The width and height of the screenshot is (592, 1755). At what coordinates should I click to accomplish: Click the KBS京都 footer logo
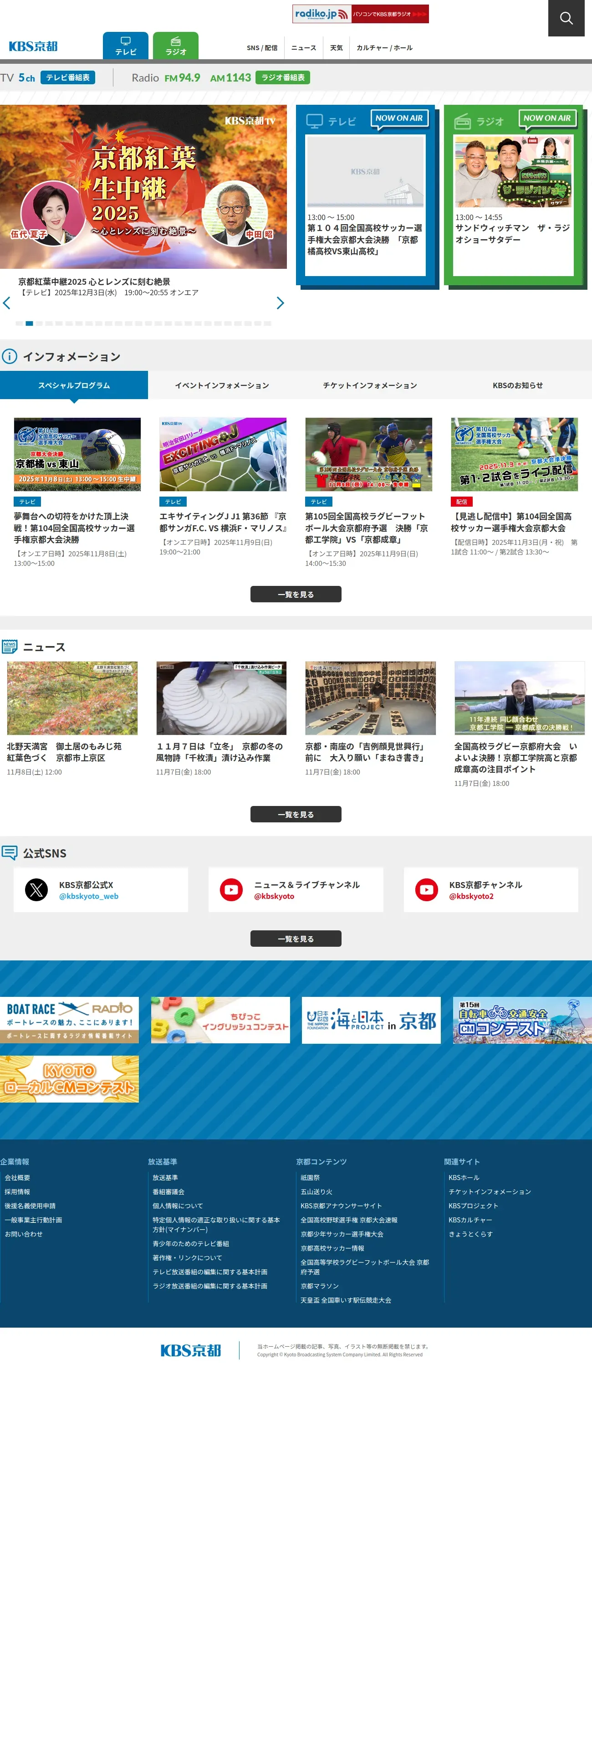pyautogui.click(x=191, y=1350)
